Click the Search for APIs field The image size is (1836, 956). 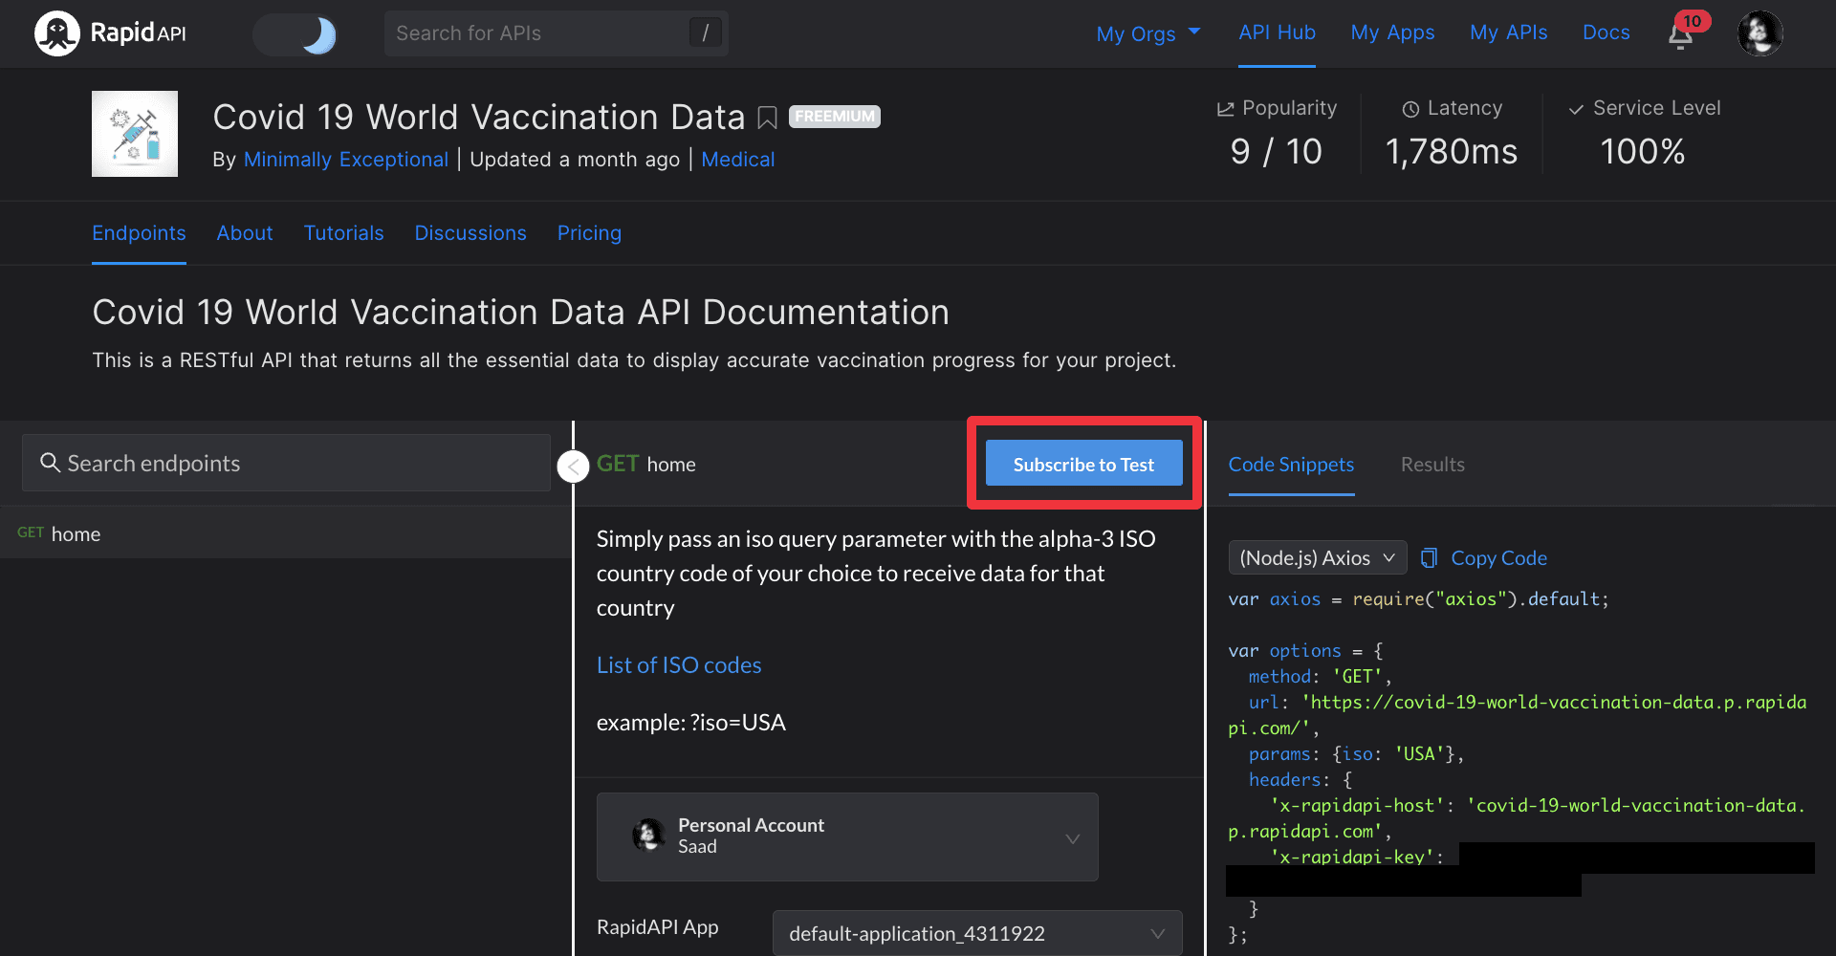556,33
